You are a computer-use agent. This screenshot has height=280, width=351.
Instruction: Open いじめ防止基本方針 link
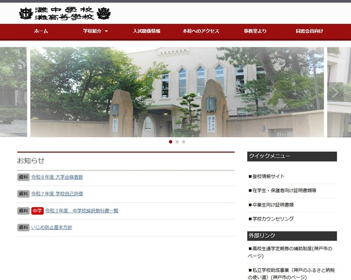pyautogui.click(x=52, y=228)
